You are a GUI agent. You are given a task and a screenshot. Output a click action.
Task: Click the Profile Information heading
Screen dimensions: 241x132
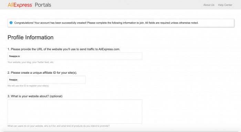[x=30, y=37]
